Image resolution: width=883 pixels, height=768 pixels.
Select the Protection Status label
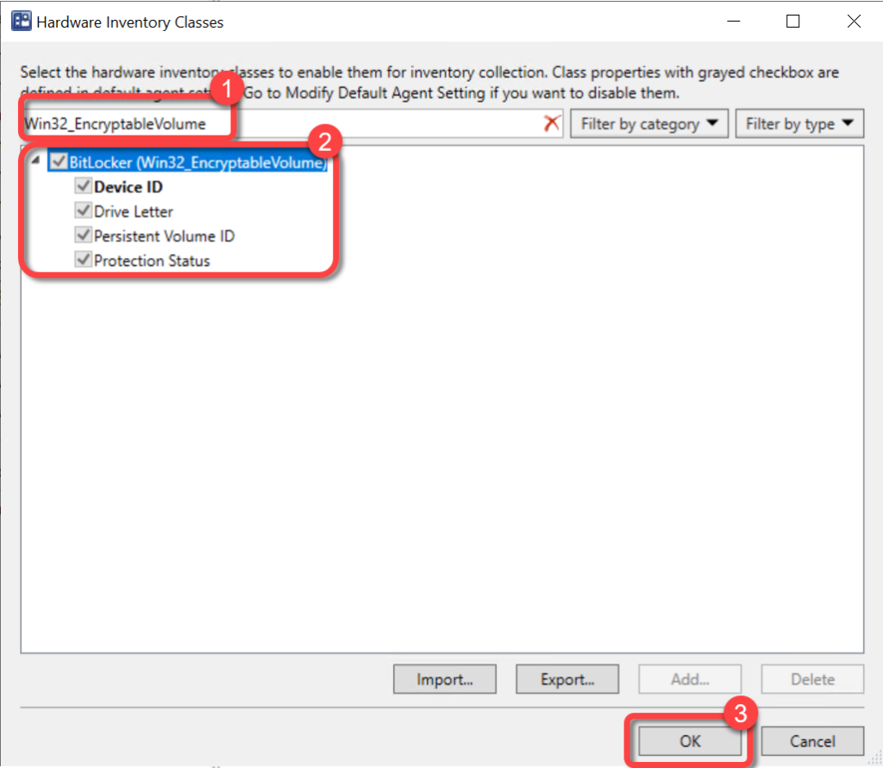(x=152, y=260)
